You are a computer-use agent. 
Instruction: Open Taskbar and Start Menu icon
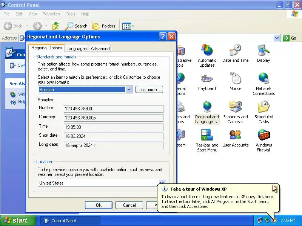click(x=207, y=140)
